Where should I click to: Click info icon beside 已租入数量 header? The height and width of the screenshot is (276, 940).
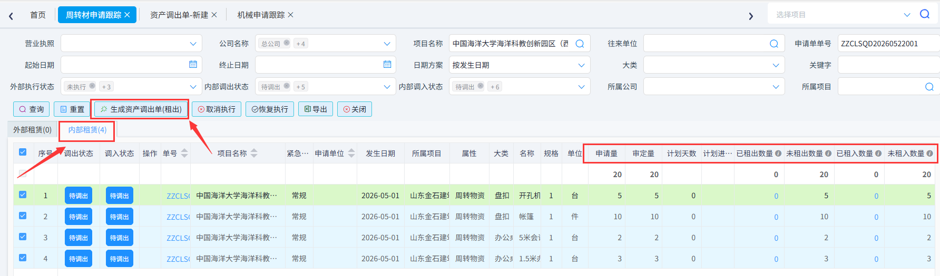pos(878,154)
